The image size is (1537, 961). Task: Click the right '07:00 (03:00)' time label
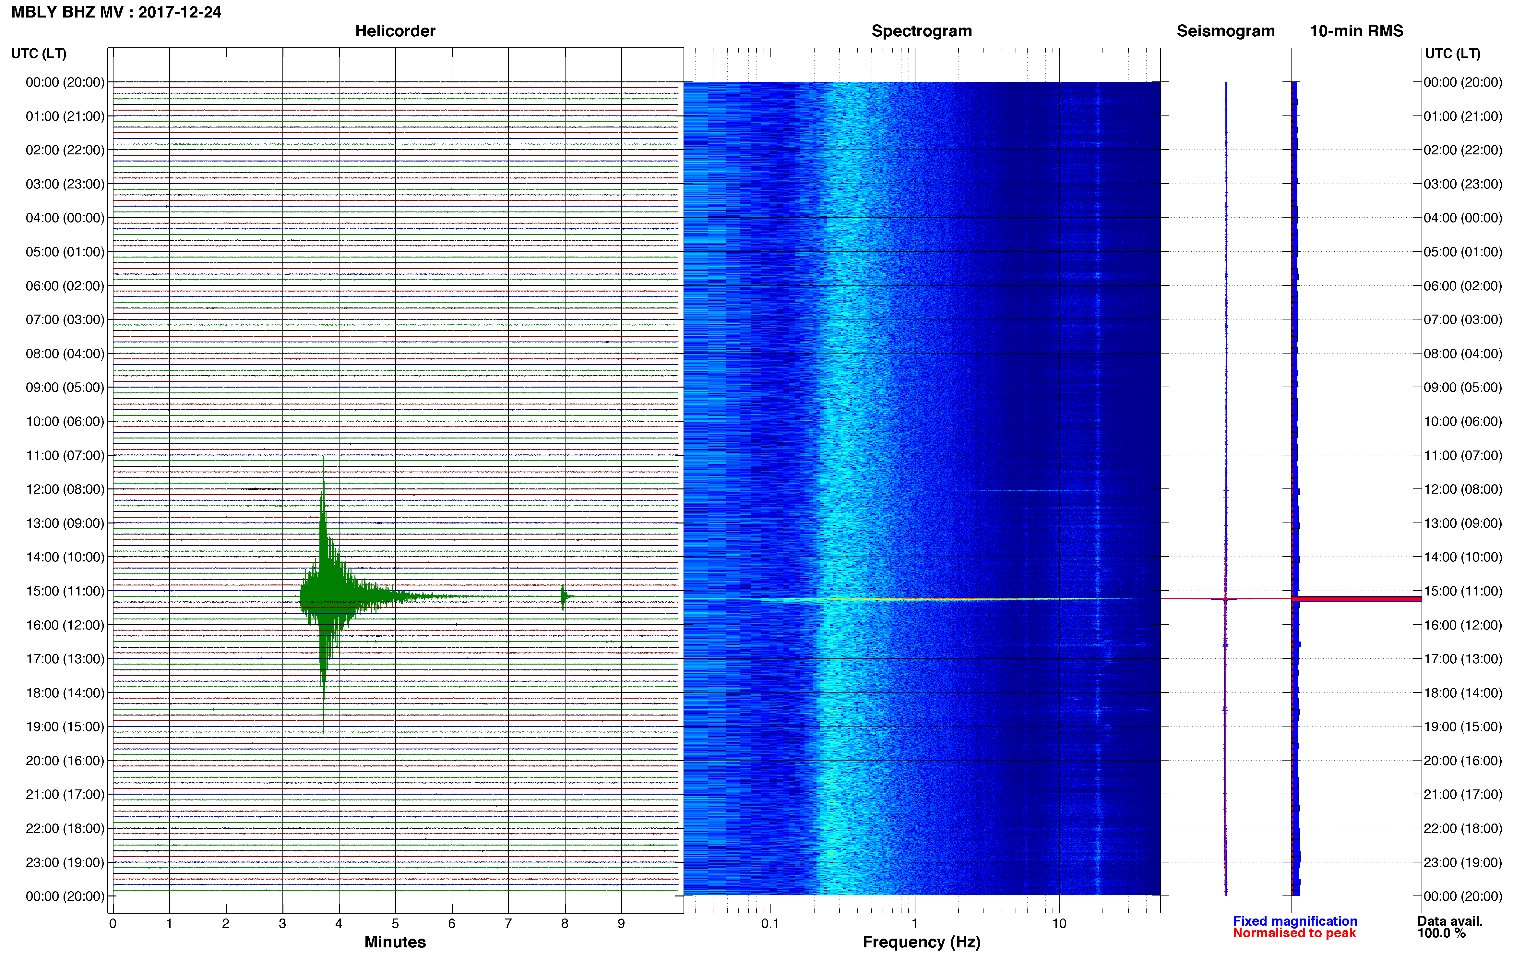[x=1463, y=320]
